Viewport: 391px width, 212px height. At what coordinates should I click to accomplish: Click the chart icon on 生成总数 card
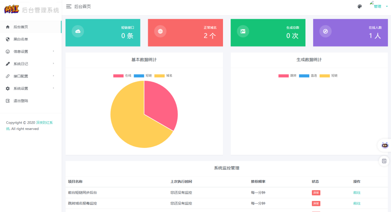point(243,31)
